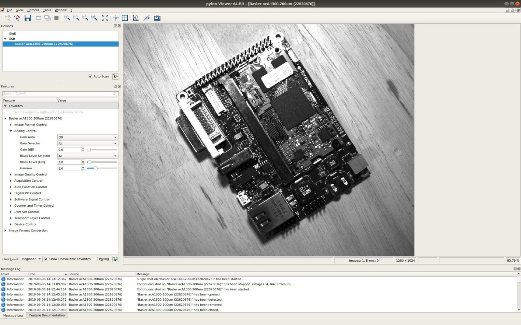Screen dimensions: 521x325
Task: Toggle the crosshair overlay tool
Action: (116, 18)
